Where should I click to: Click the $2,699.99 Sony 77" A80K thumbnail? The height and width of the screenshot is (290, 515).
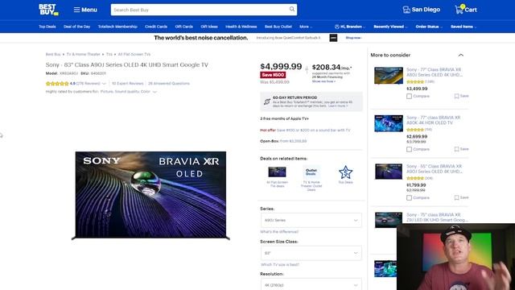click(x=389, y=123)
